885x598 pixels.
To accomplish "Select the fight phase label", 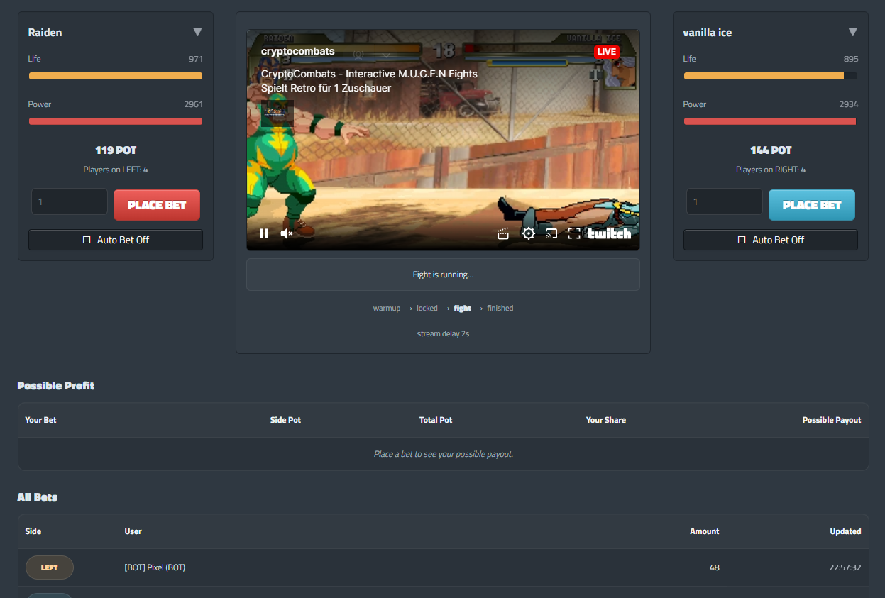I will (463, 309).
